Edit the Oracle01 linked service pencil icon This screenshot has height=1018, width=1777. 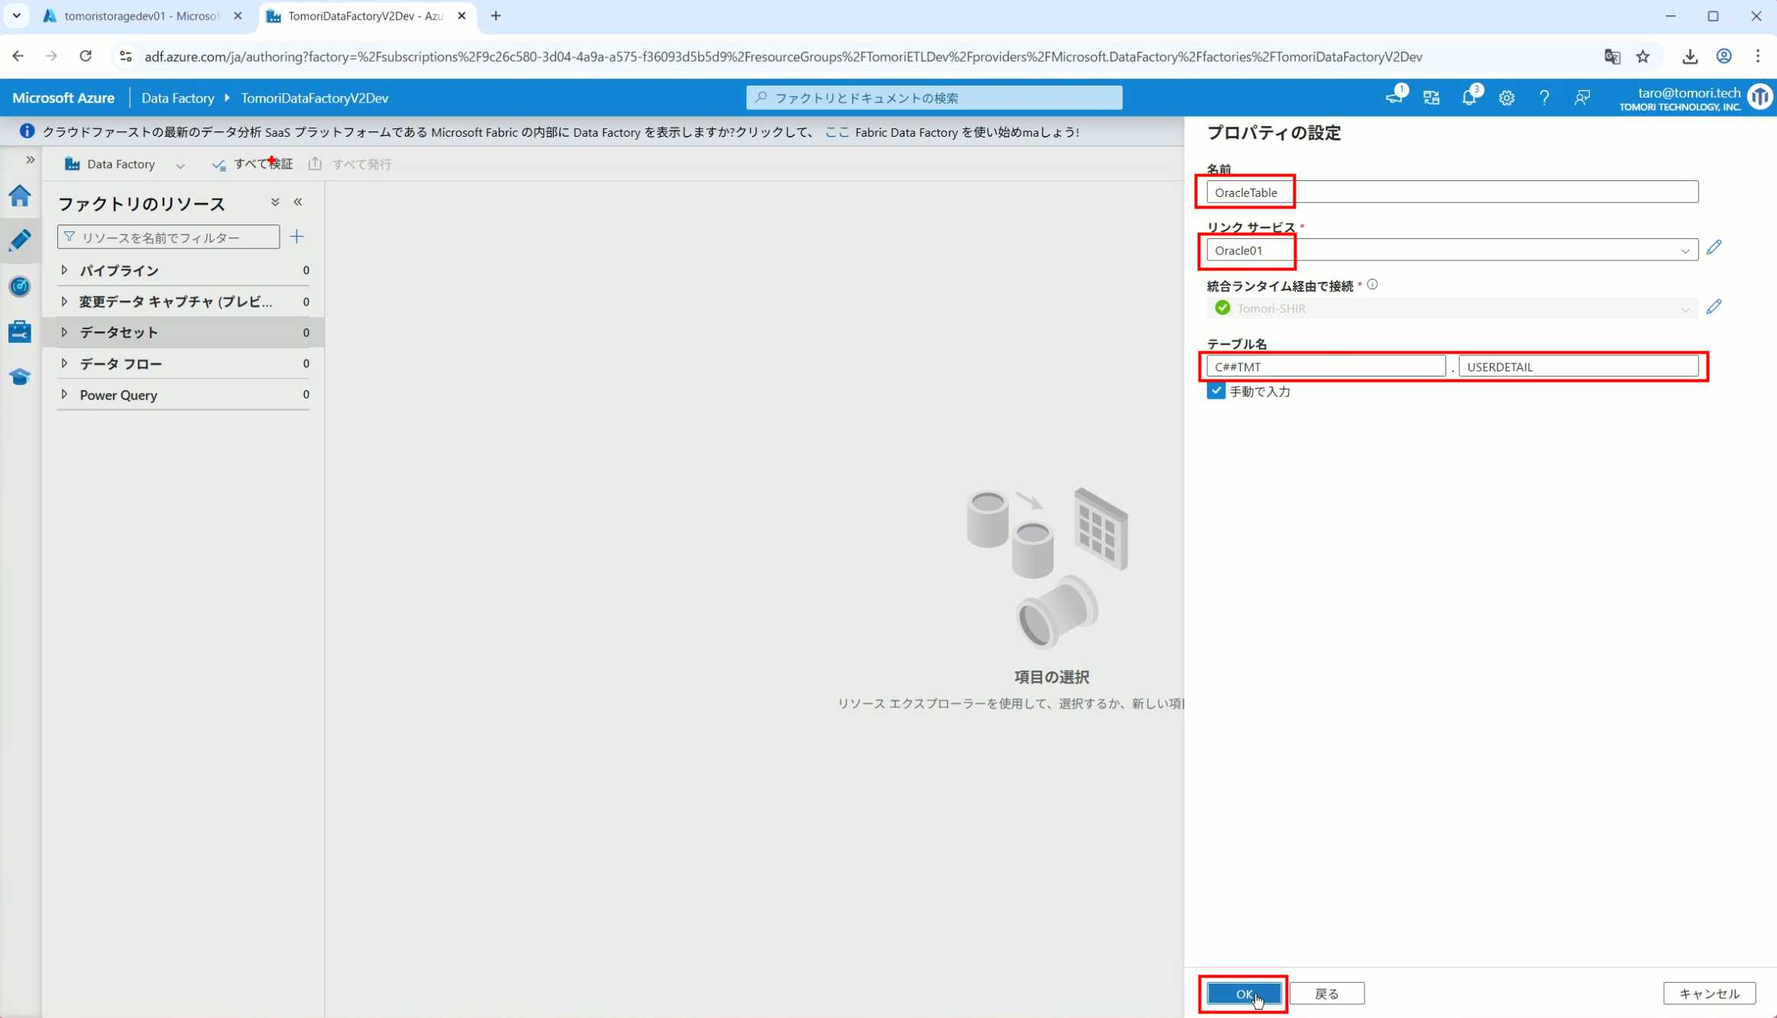[1714, 248]
